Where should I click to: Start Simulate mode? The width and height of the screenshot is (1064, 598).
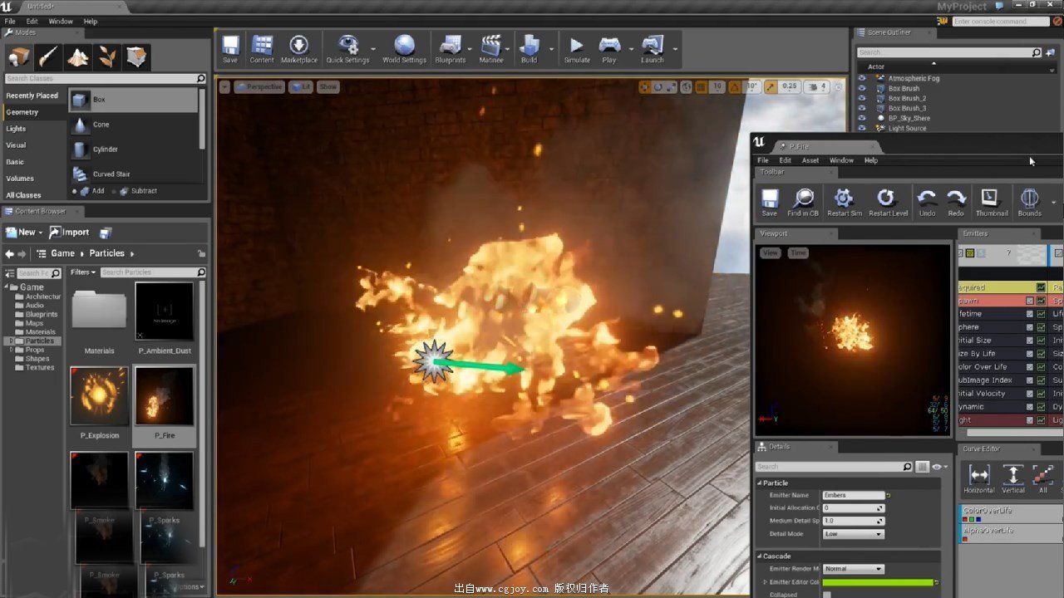point(577,49)
